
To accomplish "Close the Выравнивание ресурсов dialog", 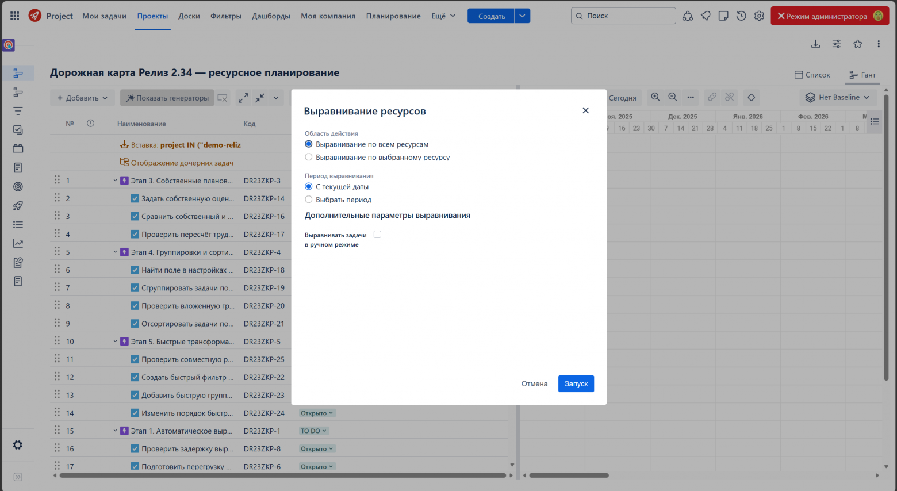I will coord(585,110).
